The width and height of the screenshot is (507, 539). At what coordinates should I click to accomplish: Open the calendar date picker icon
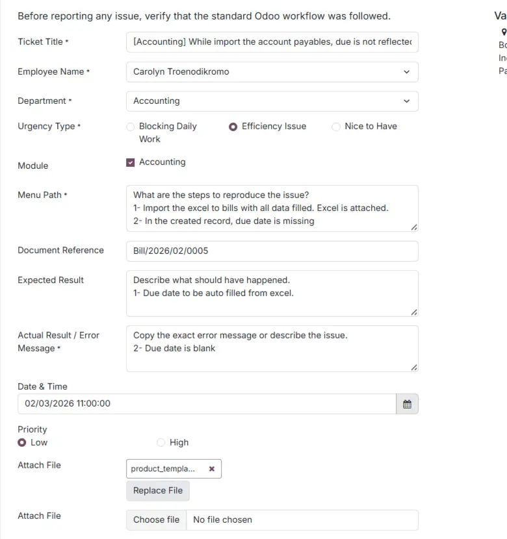click(407, 404)
